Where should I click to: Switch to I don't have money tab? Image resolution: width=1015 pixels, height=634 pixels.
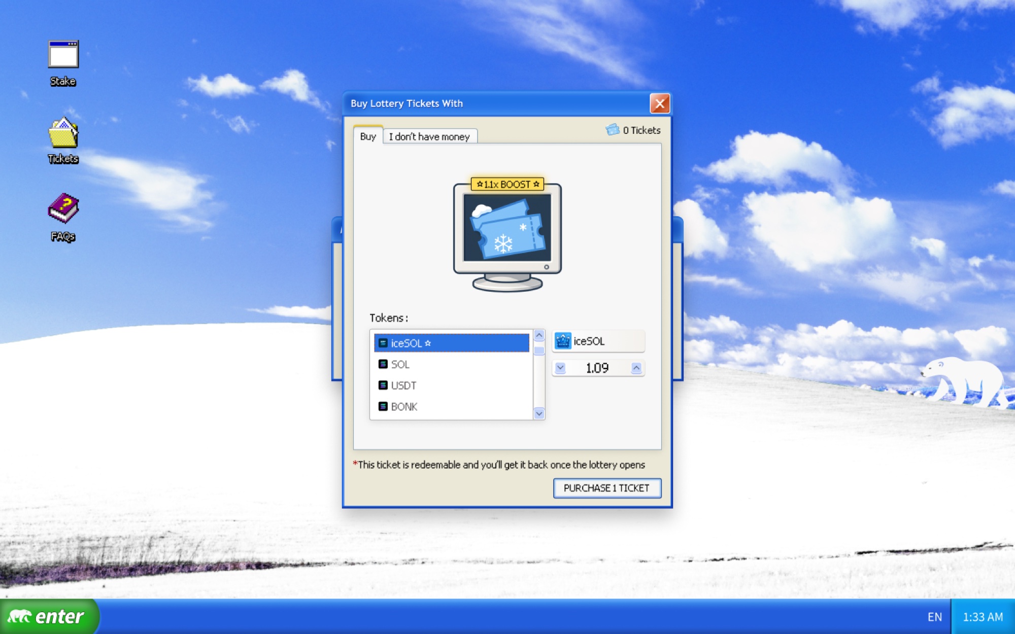point(429,136)
